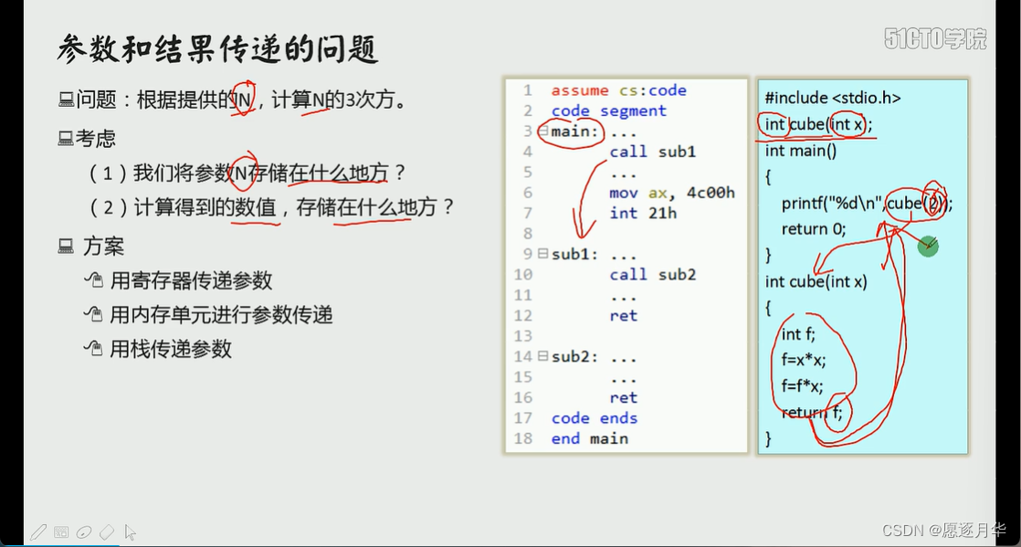The width and height of the screenshot is (1021, 547).
Task: Click the code line code segment
Action: click(609, 110)
